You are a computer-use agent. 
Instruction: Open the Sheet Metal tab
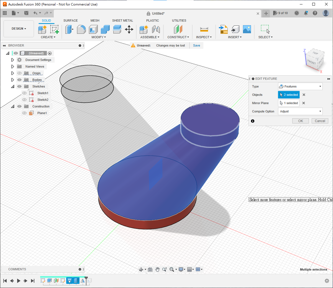tap(122, 20)
